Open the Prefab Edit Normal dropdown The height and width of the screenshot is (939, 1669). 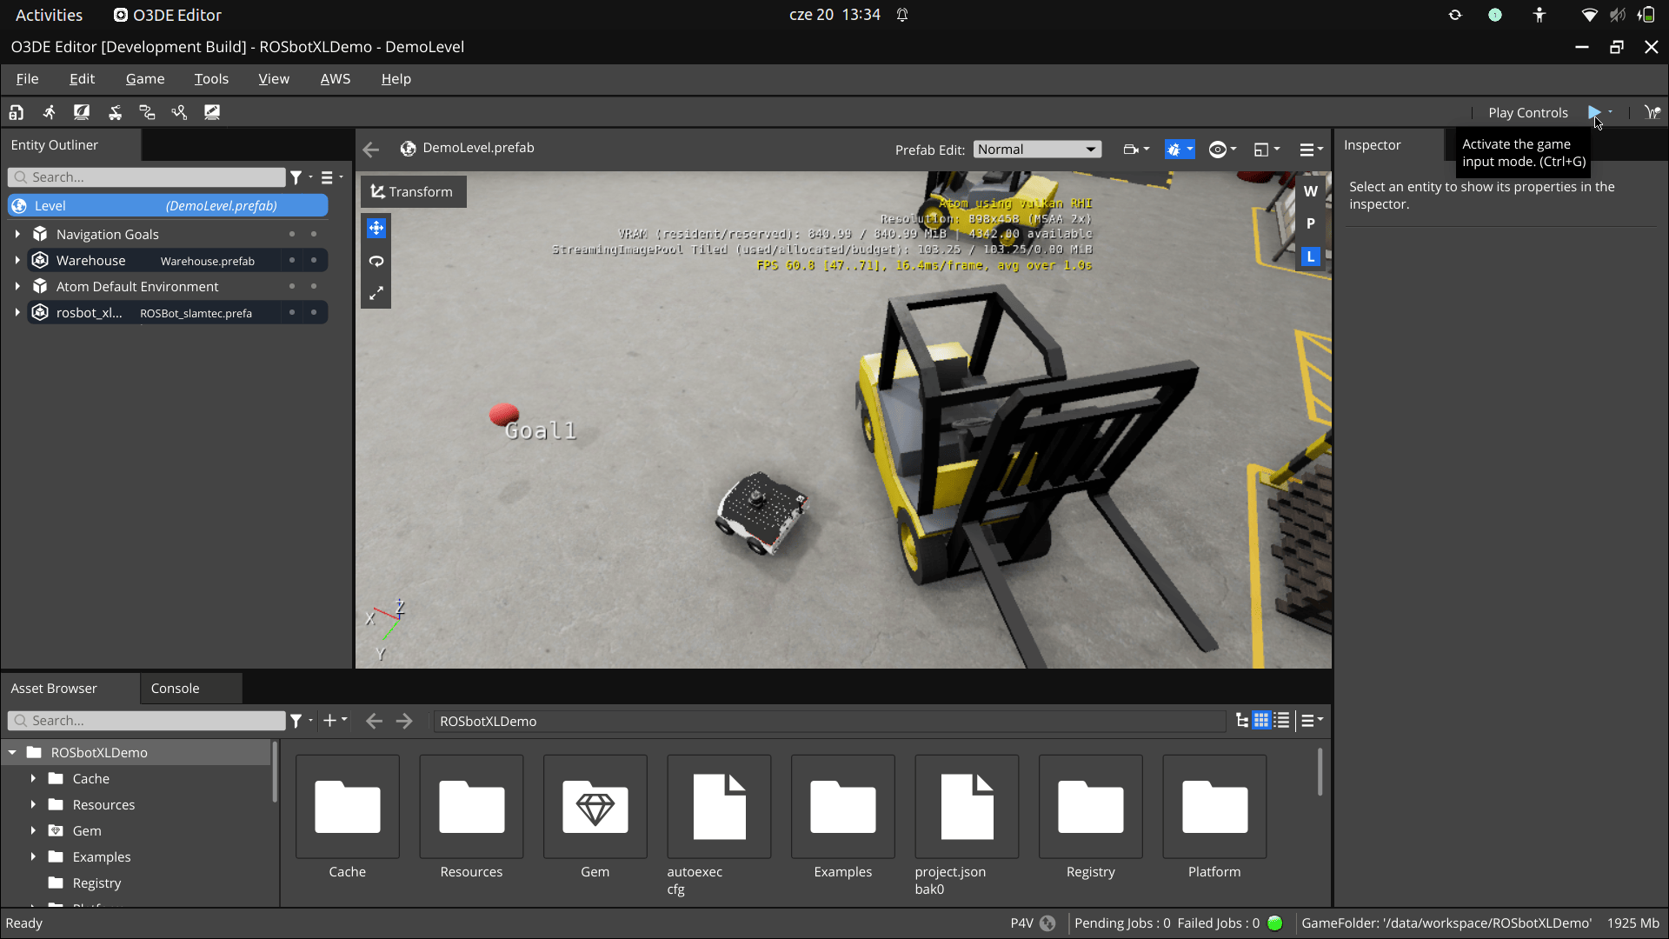(x=1037, y=150)
